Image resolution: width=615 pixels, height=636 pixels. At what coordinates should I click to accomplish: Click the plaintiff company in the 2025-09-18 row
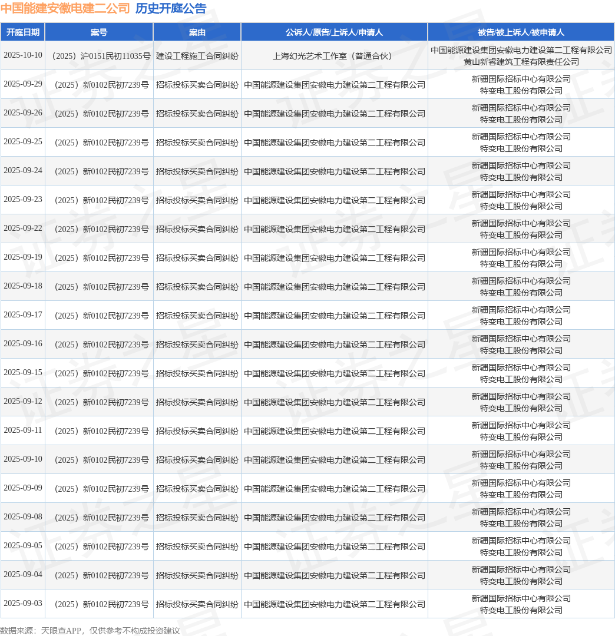click(x=334, y=286)
